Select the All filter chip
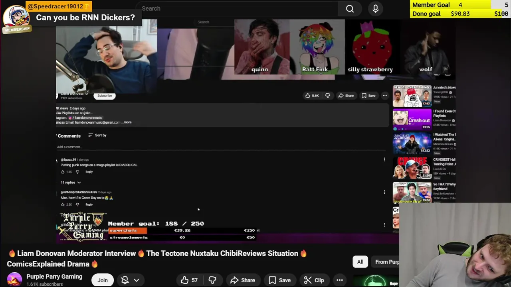Image resolution: width=511 pixels, height=287 pixels. coord(360,262)
